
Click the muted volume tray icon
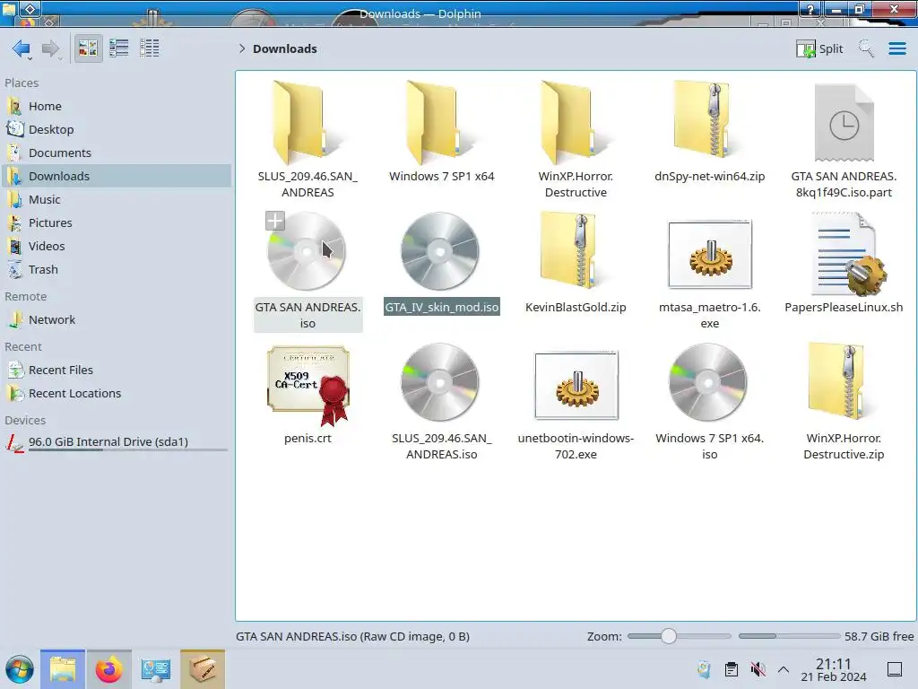click(x=758, y=669)
